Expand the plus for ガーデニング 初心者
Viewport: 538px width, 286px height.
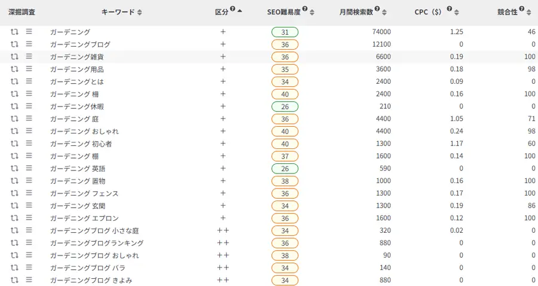point(223,144)
